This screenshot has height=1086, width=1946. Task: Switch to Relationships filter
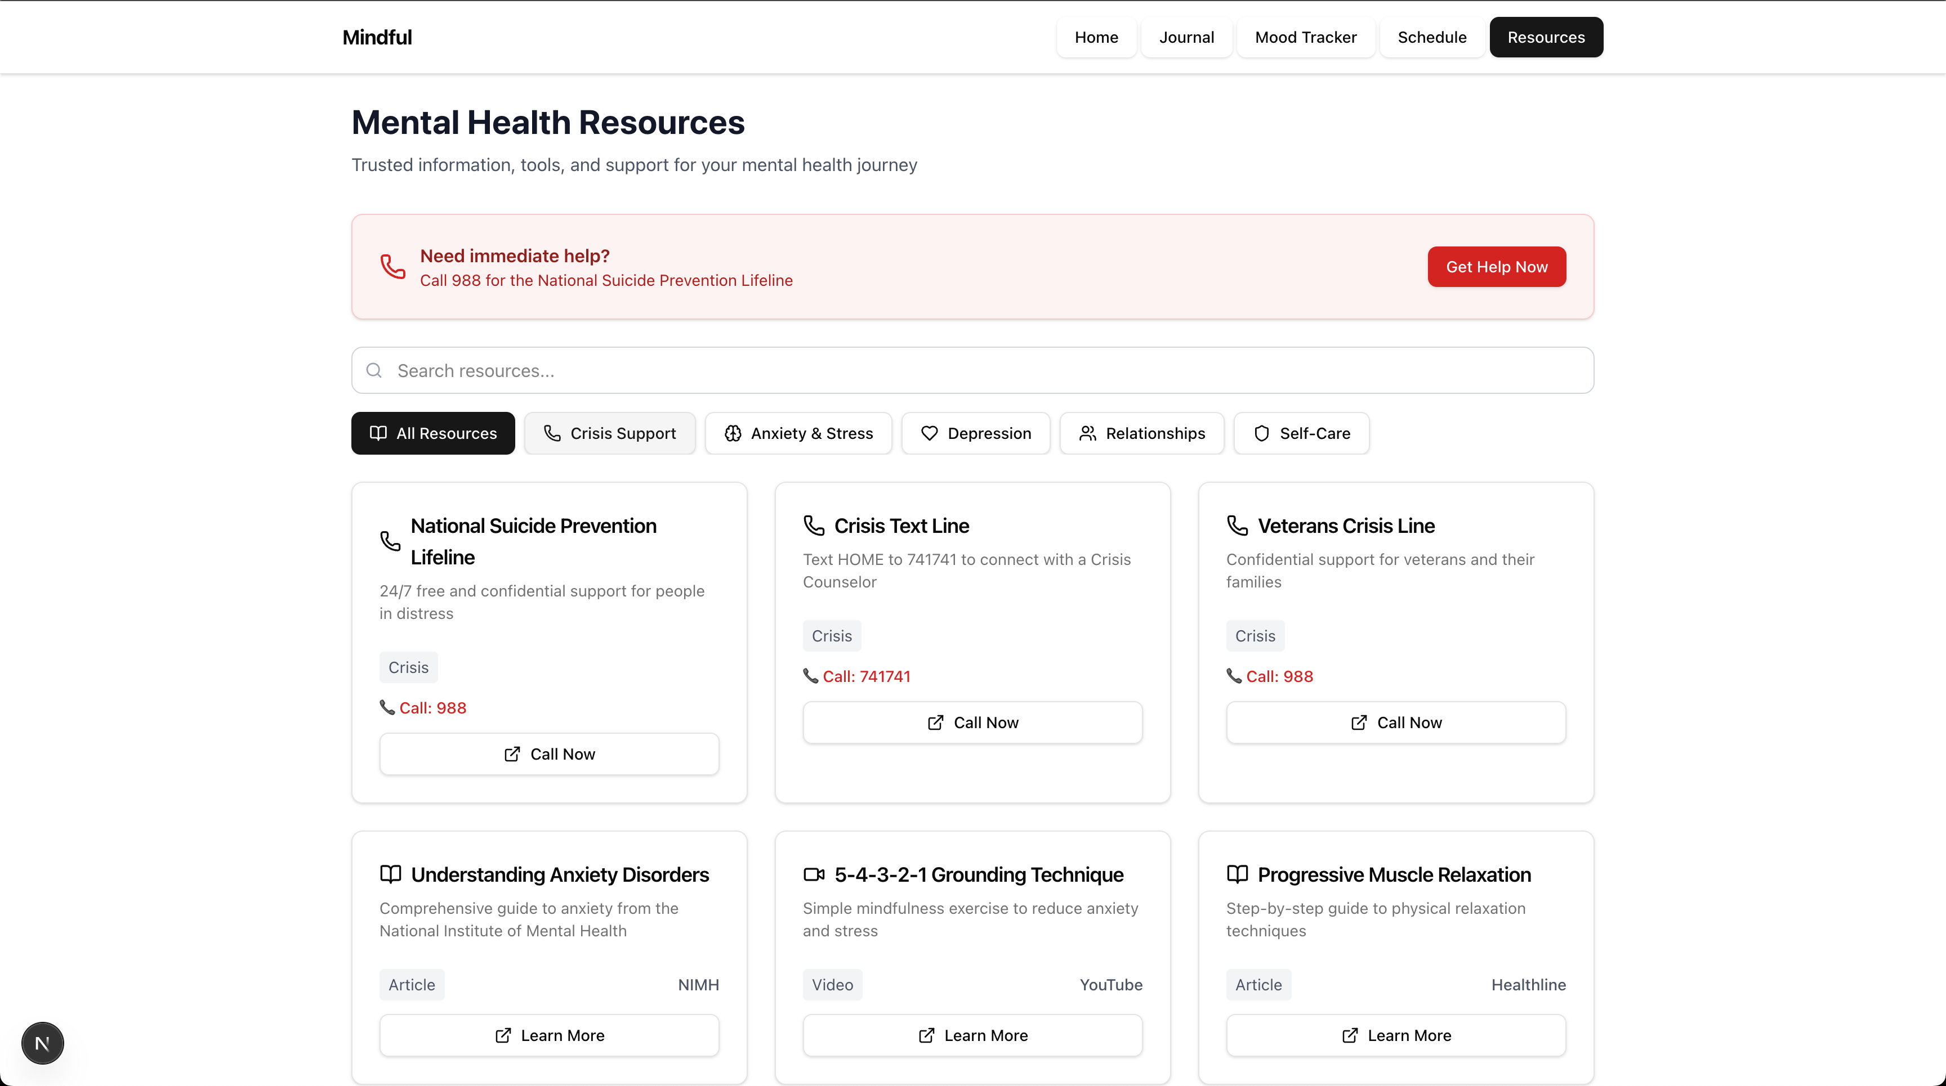pos(1141,433)
